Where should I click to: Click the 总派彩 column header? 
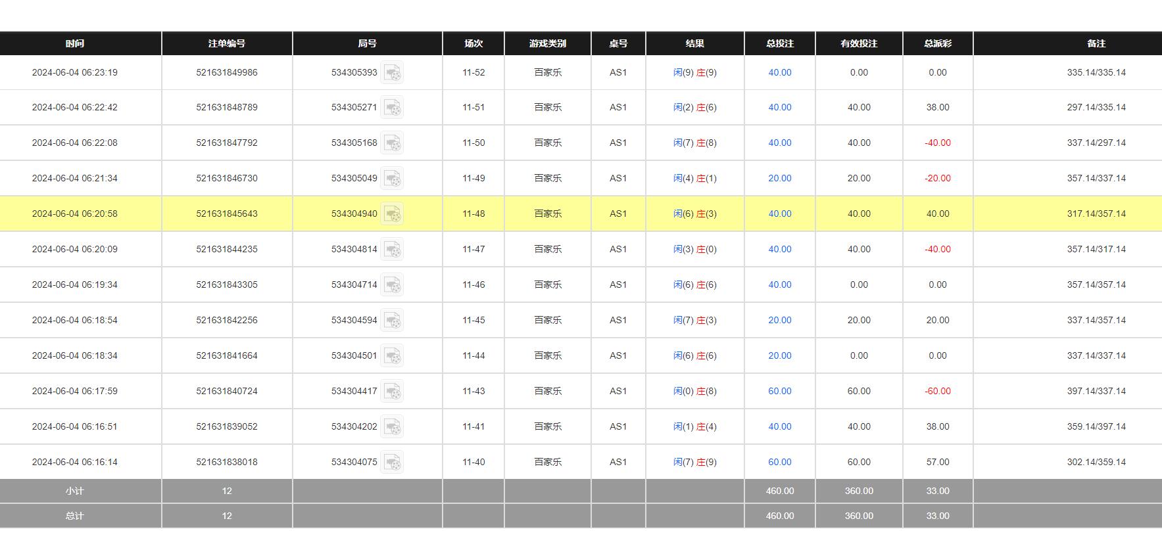pos(937,43)
